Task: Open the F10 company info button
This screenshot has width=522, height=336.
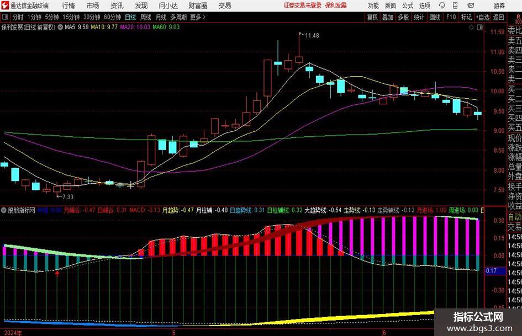Action: pyautogui.click(x=451, y=17)
